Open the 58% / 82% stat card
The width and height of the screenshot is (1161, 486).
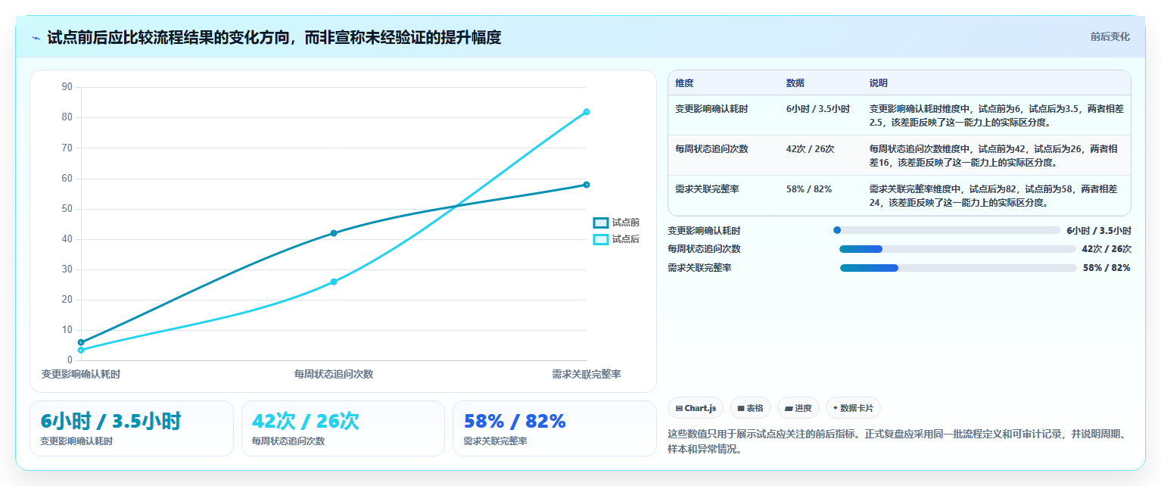point(554,428)
